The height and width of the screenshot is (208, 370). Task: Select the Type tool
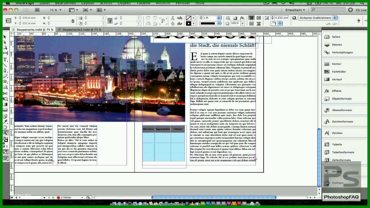click(x=5, y=60)
